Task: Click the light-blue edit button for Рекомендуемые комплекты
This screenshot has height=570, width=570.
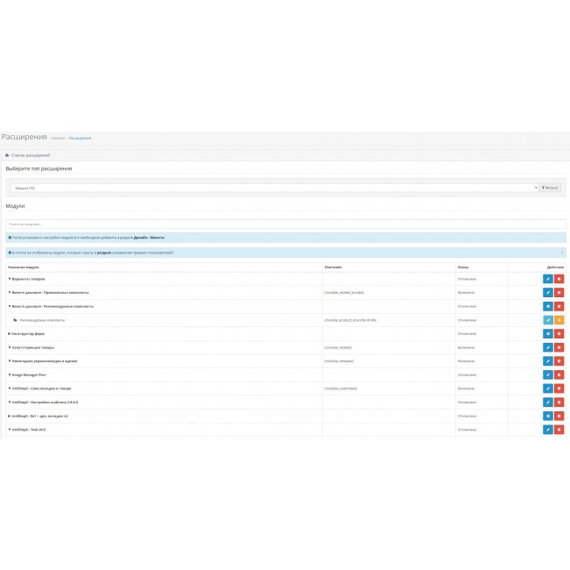Action: pos(547,320)
